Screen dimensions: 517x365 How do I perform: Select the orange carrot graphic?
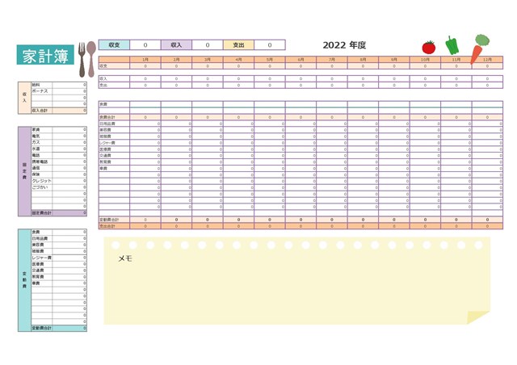[478, 48]
